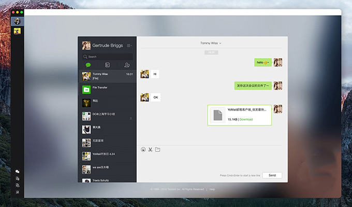
Task: Select the scissors screenshot capture tool
Action: click(150, 149)
